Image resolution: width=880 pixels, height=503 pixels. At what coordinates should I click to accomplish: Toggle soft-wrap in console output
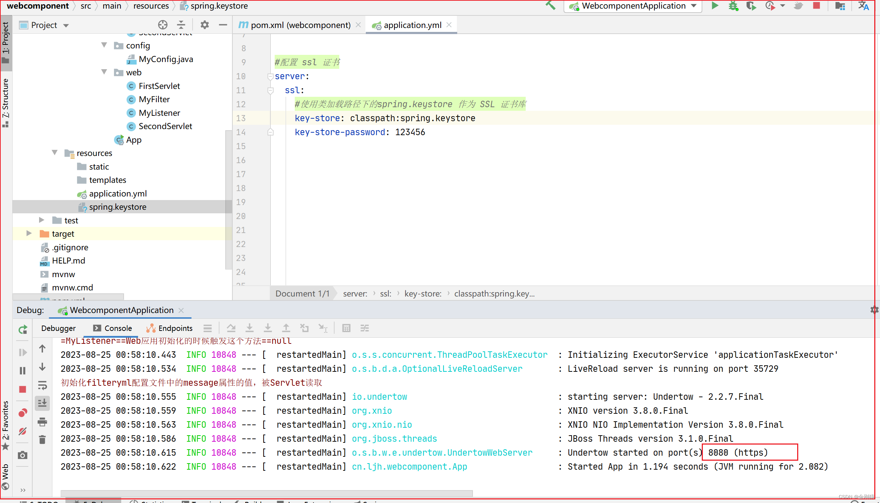click(42, 385)
